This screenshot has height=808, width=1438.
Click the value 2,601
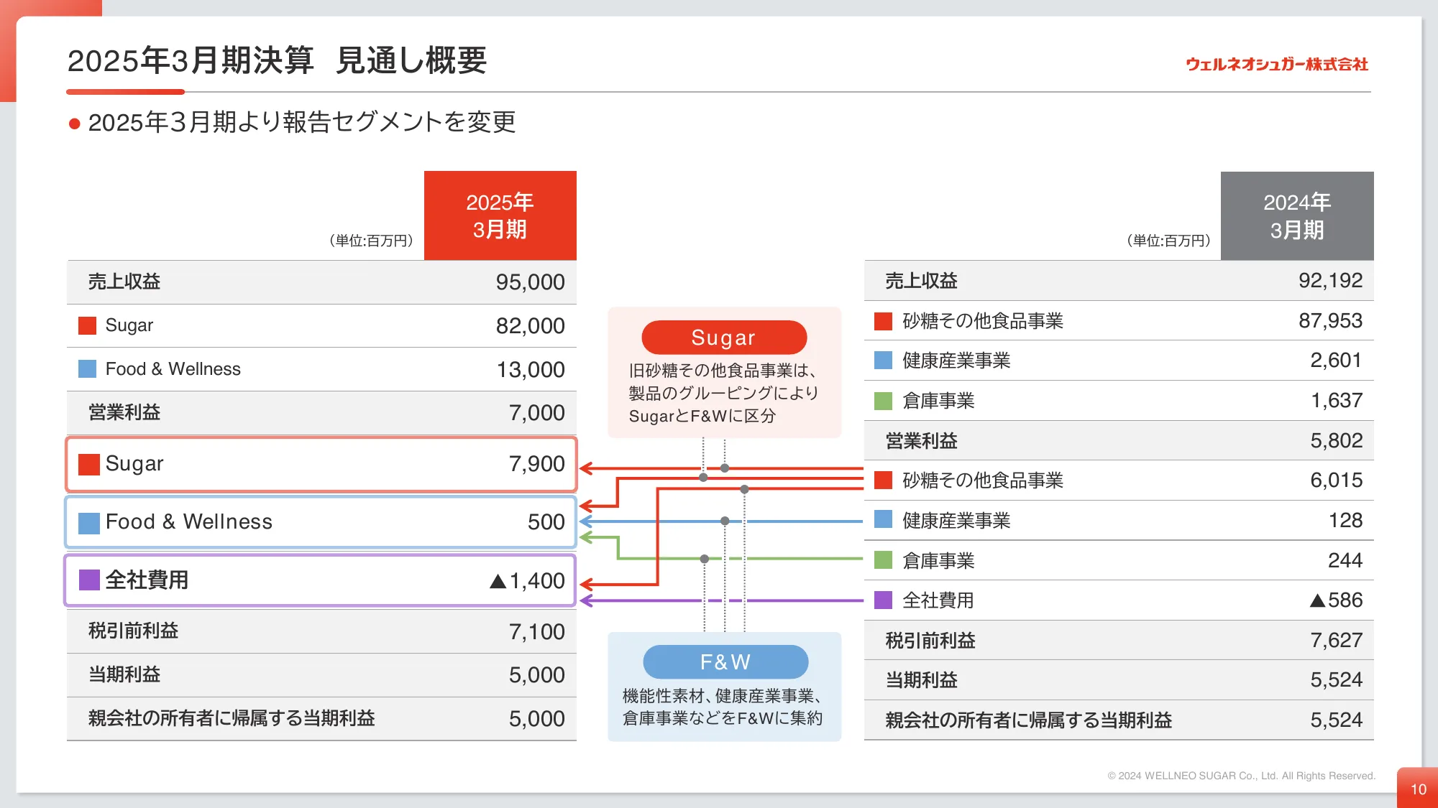point(1336,361)
